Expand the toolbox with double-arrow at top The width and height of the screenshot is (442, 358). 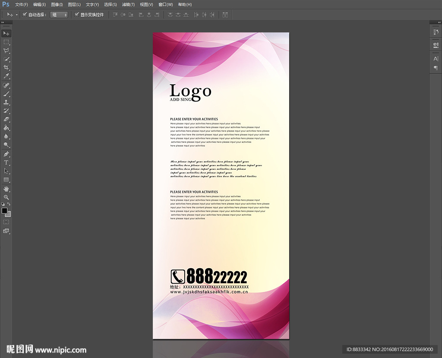pyautogui.click(x=3, y=22)
